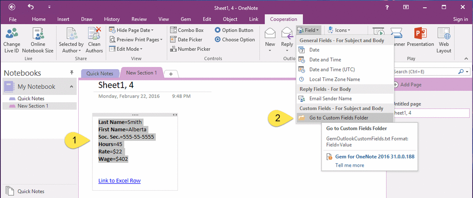Create a new section with plus tab
The image size is (473, 198).
(171, 74)
